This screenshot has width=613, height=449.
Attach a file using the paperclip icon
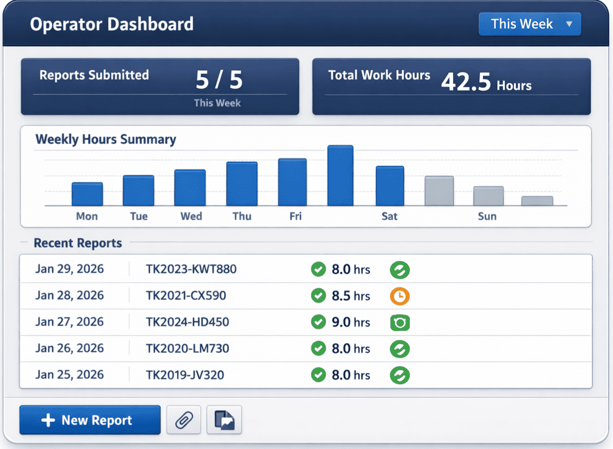pos(183,420)
